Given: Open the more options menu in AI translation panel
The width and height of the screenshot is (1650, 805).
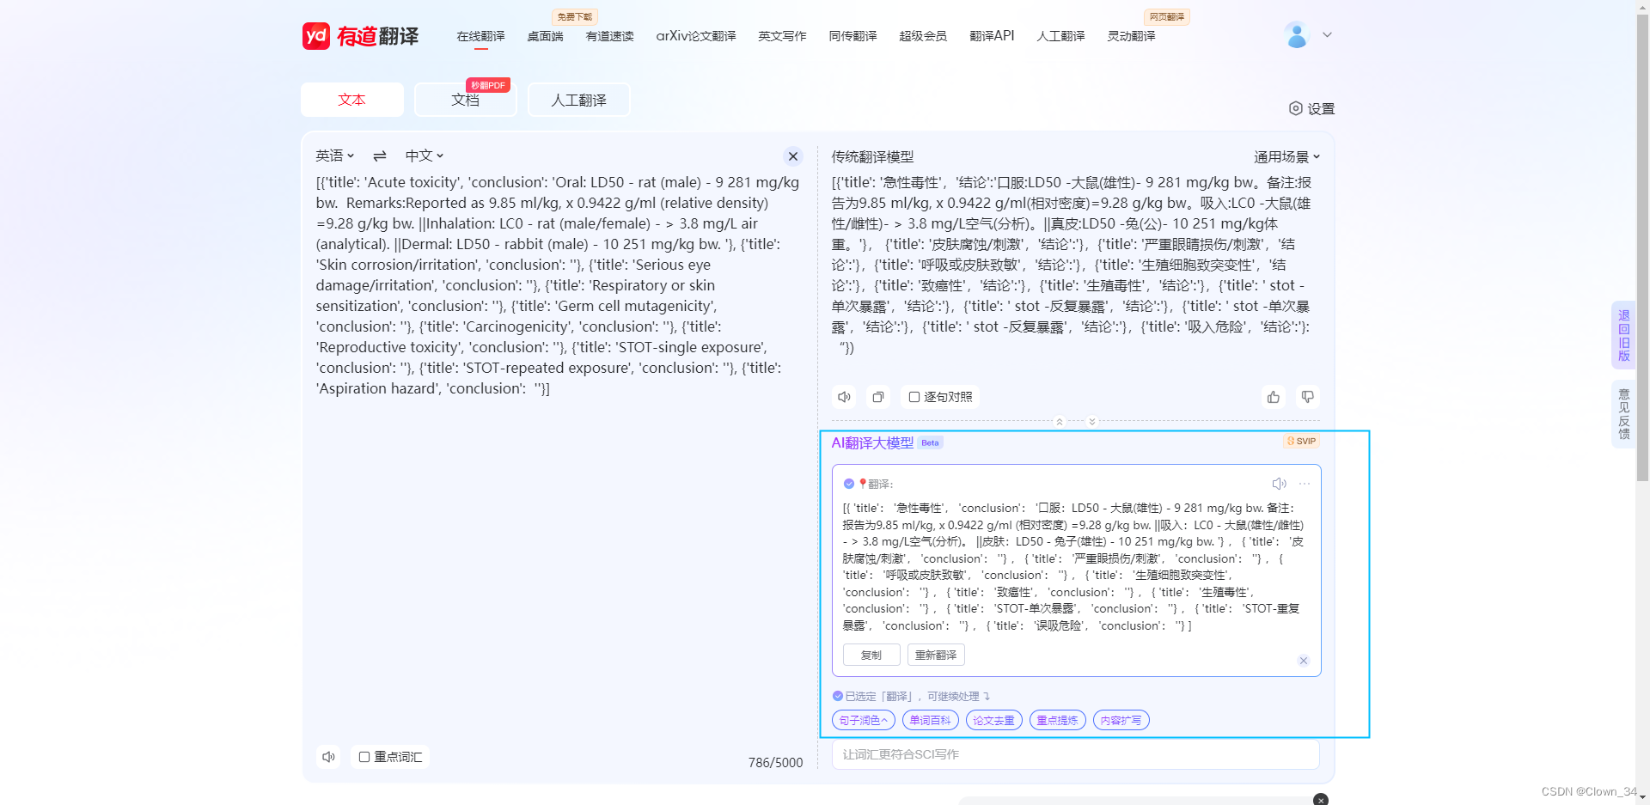Looking at the screenshot, I should 1304,484.
